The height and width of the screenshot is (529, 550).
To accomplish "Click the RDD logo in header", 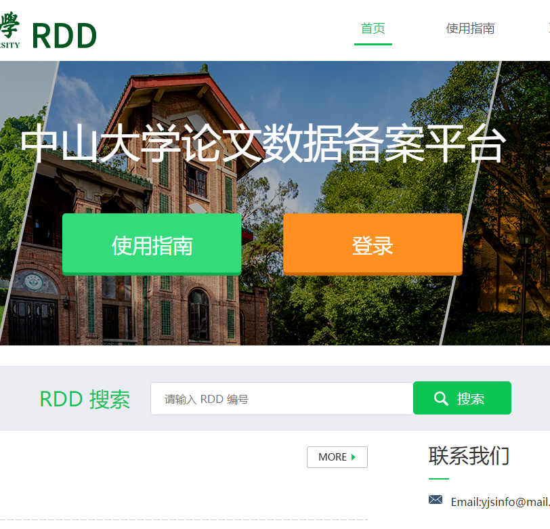I will [64, 35].
